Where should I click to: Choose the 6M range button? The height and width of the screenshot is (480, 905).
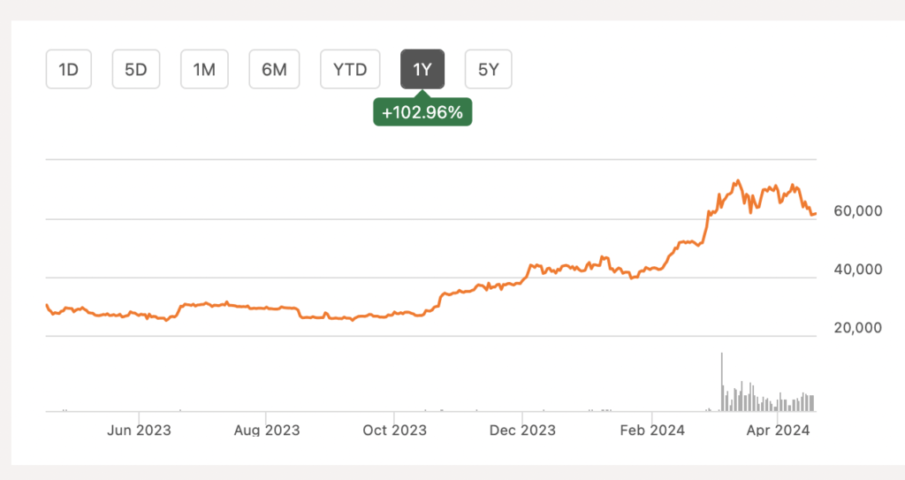click(x=274, y=70)
